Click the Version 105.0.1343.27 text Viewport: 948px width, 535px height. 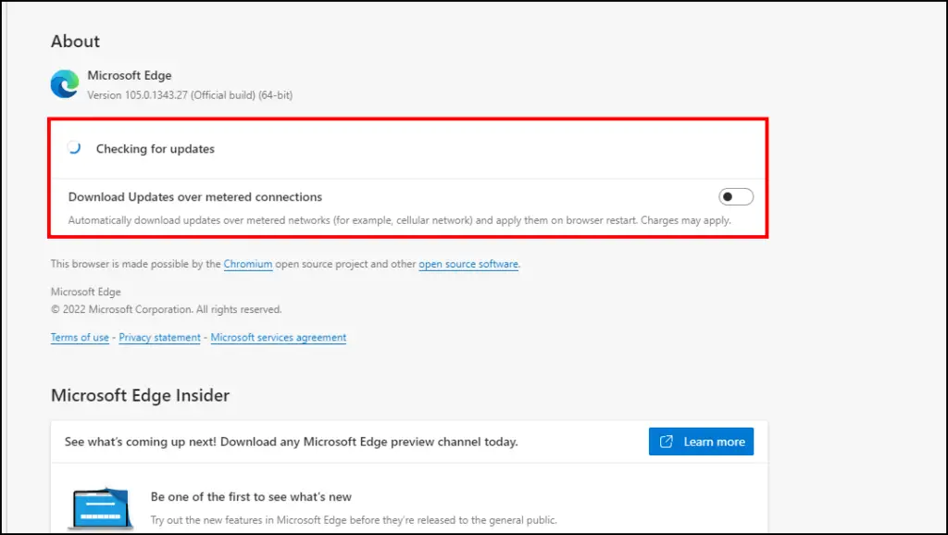click(190, 95)
